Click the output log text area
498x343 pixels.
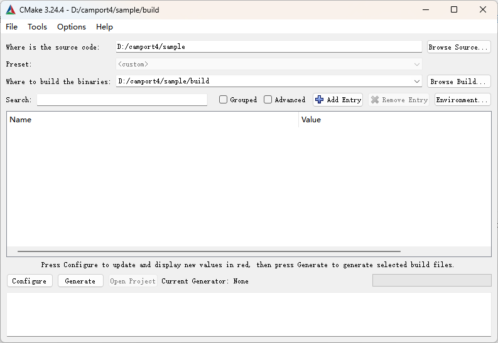249,314
